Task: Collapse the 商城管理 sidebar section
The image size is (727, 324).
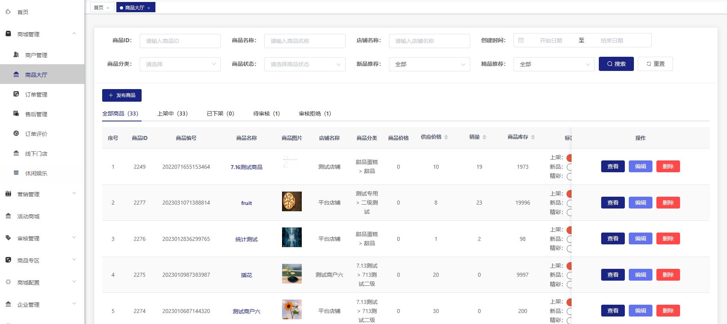Action: tap(74, 34)
